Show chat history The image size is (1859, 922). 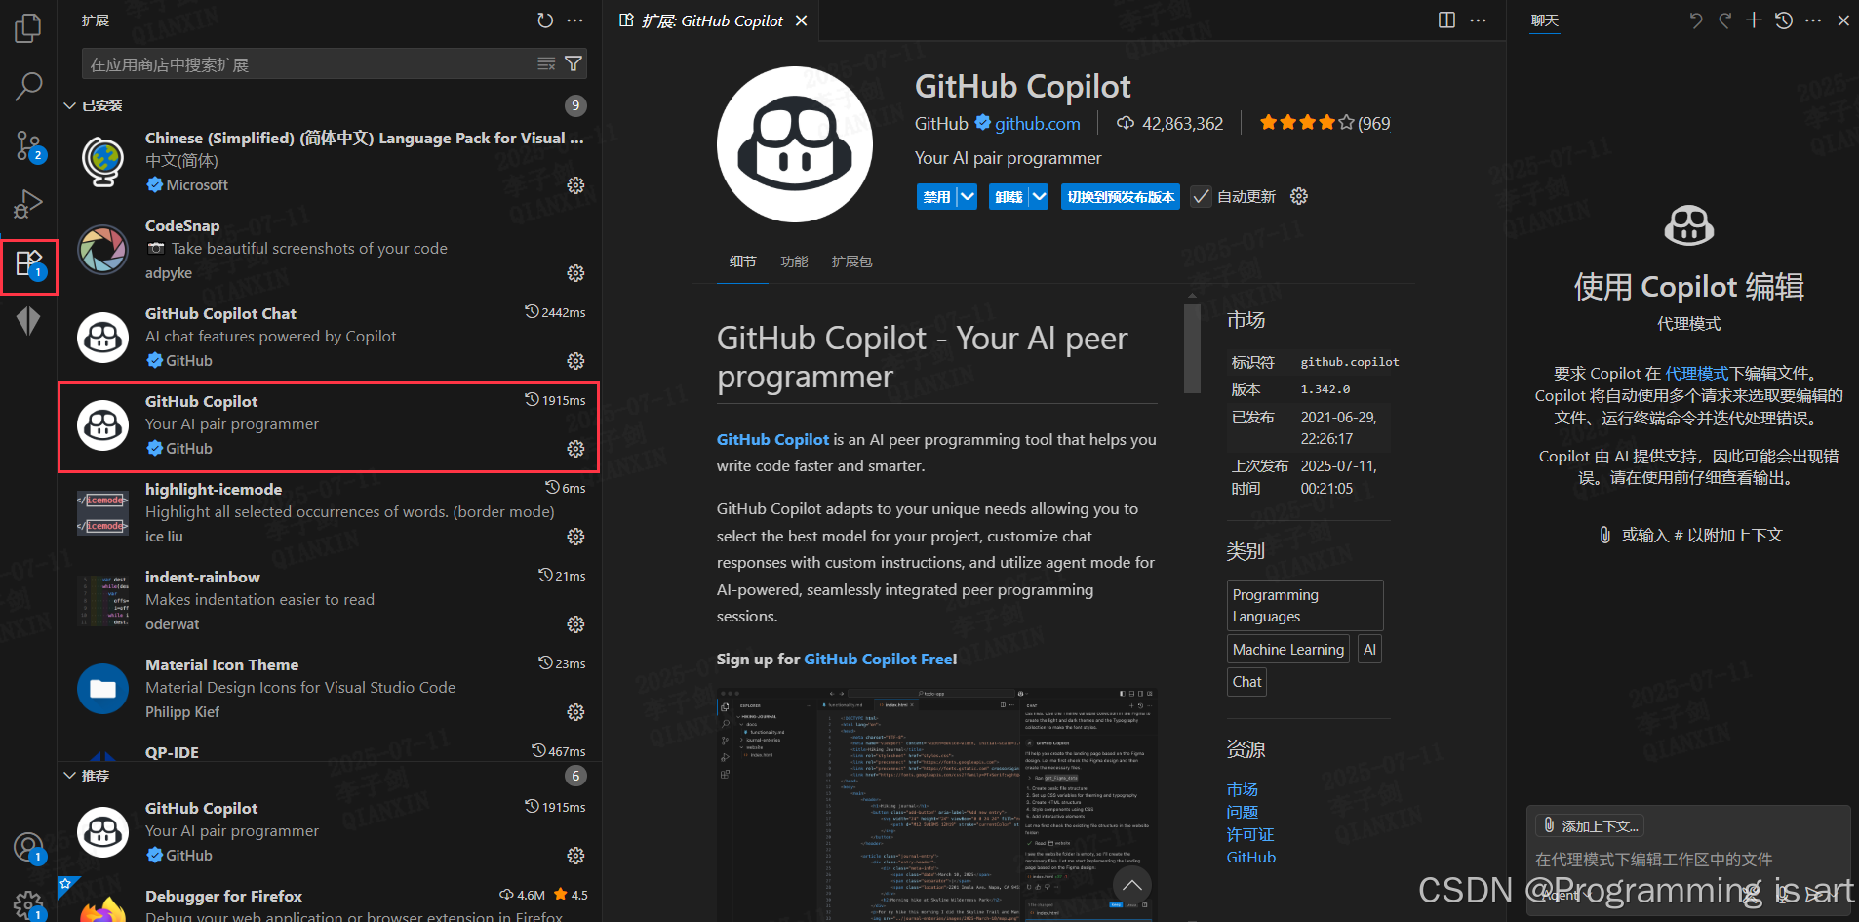(x=1784, y=20)
